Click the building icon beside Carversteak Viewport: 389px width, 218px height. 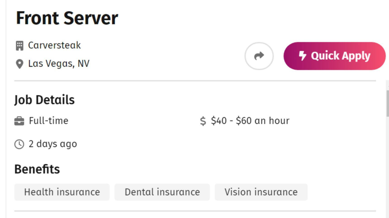coord(20,46)
